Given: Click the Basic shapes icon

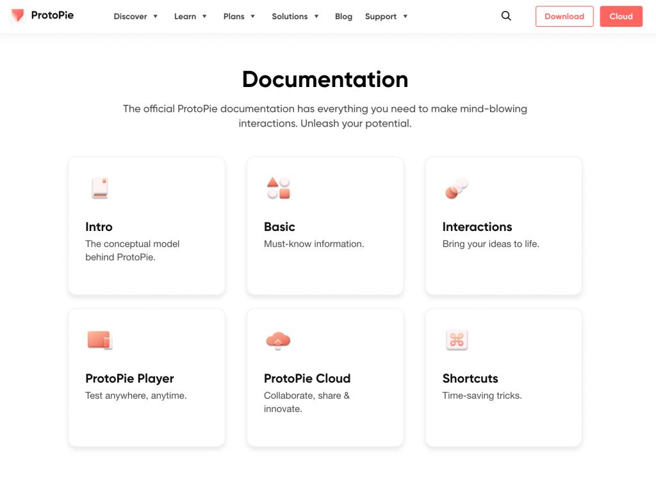Looking at the screenshot, I should [x=279, y=188].
